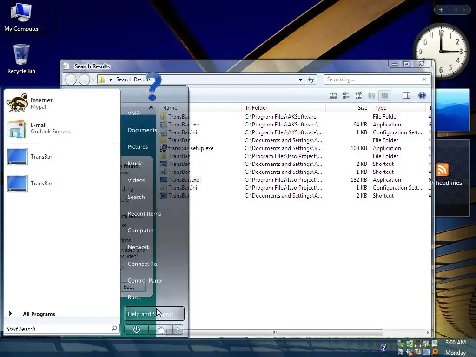Click the horizontal scrollbar thumb in Search Results
476x357 pixels.
click(x=275, y=332)
